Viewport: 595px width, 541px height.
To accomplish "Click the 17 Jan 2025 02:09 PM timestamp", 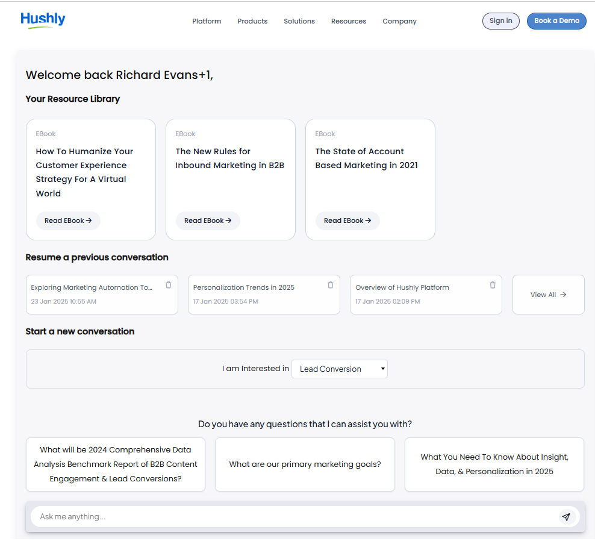I will [x=387, y=301].
